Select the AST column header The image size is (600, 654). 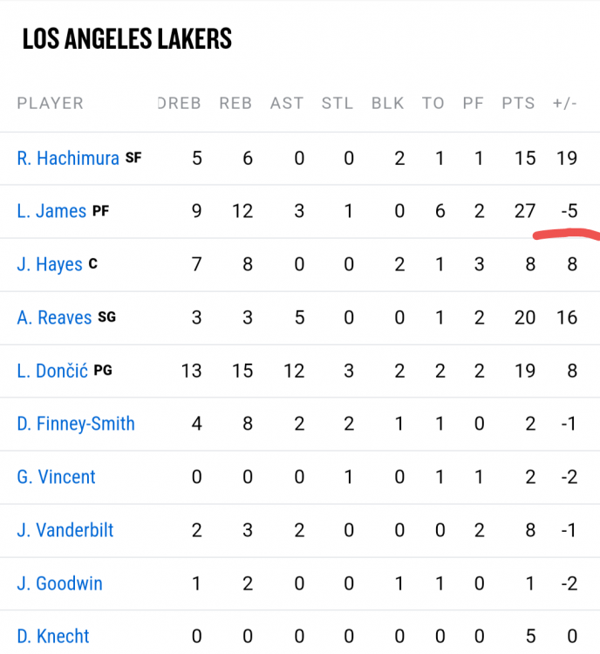point(287,103)
